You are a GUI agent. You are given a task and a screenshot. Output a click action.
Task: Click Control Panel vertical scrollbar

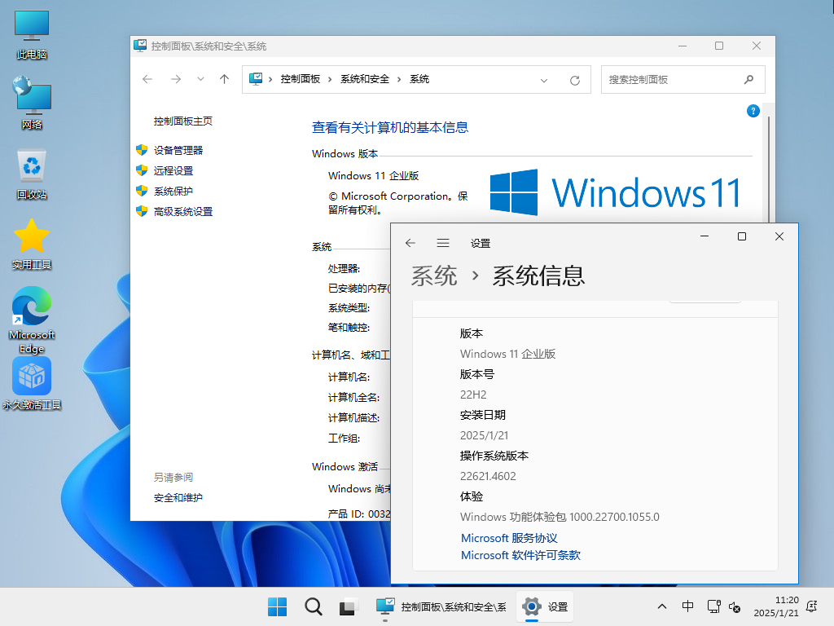click(x=769, y=168)
